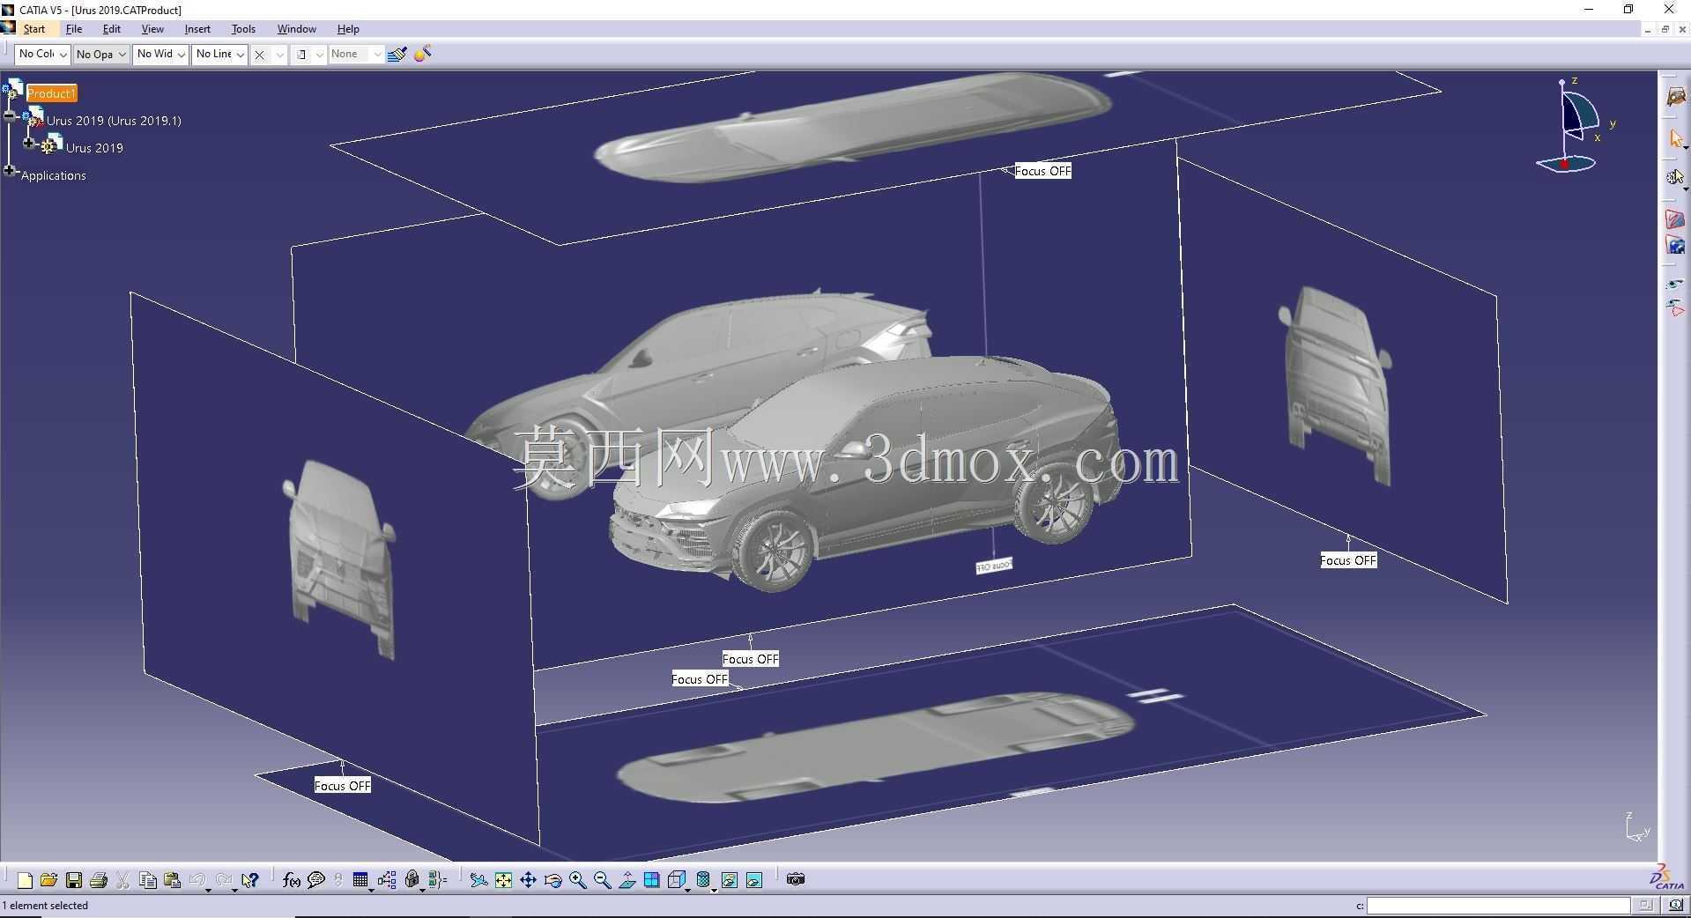This screenshot has width=1691, height=918.
Task: Click the Paste clipboard icon
Action: pos(173,879)
